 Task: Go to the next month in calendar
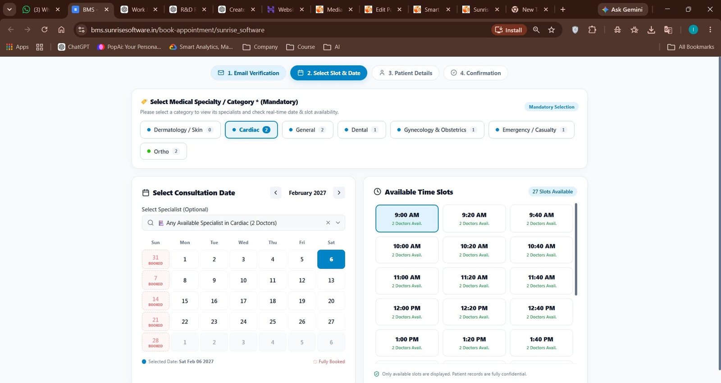coord(339,193)
